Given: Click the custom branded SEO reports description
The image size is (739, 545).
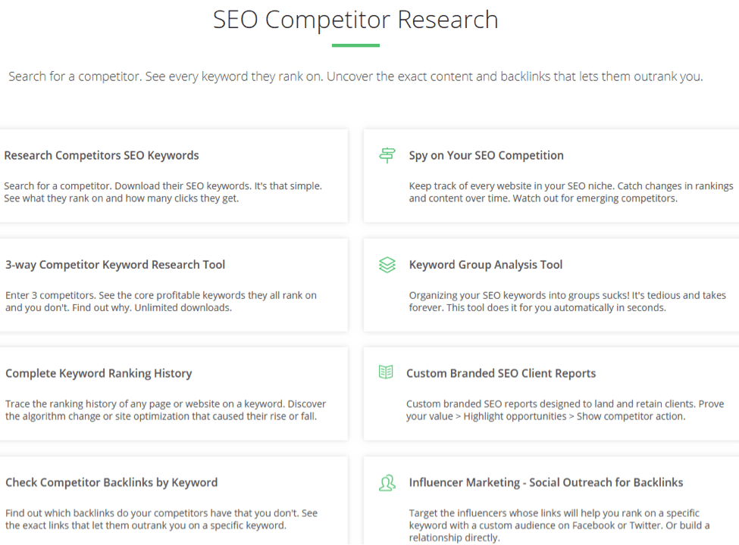Looking at the screenshot, I should click(x=565, y=410).
